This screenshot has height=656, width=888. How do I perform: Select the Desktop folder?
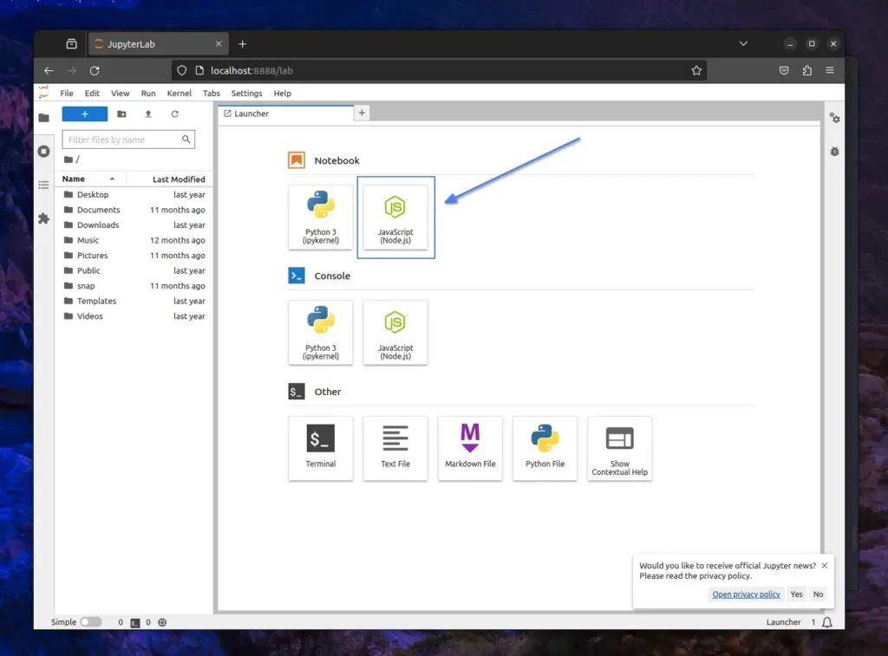click(x=134, y=195)
